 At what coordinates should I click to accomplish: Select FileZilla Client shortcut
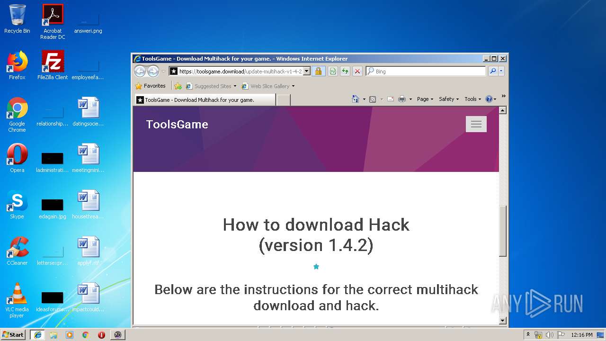[x=53, y=65]
